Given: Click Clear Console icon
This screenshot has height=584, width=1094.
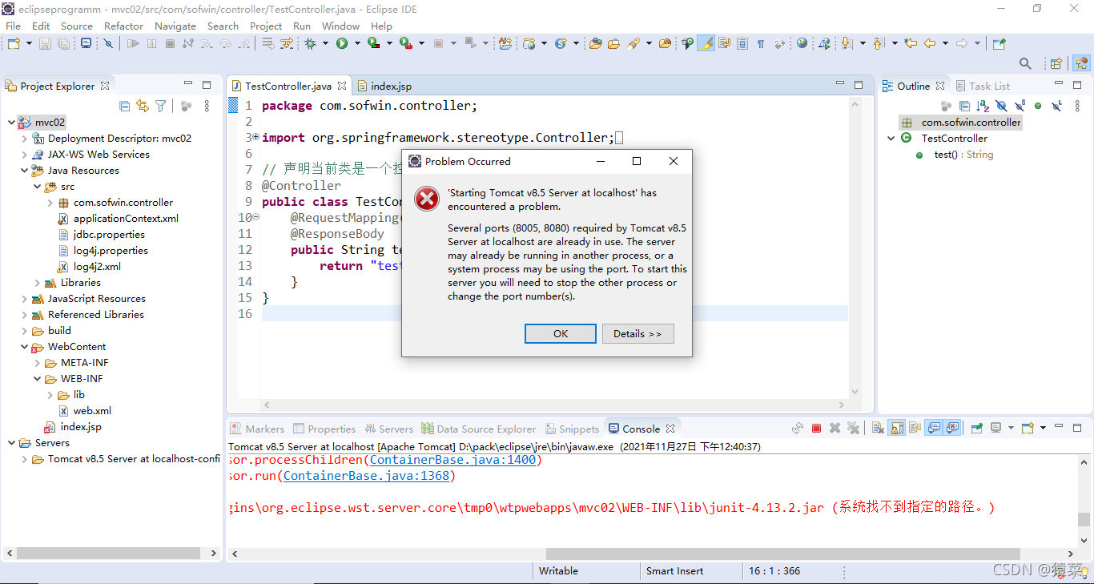Looking at the screenshot, I should coord(878,429).
